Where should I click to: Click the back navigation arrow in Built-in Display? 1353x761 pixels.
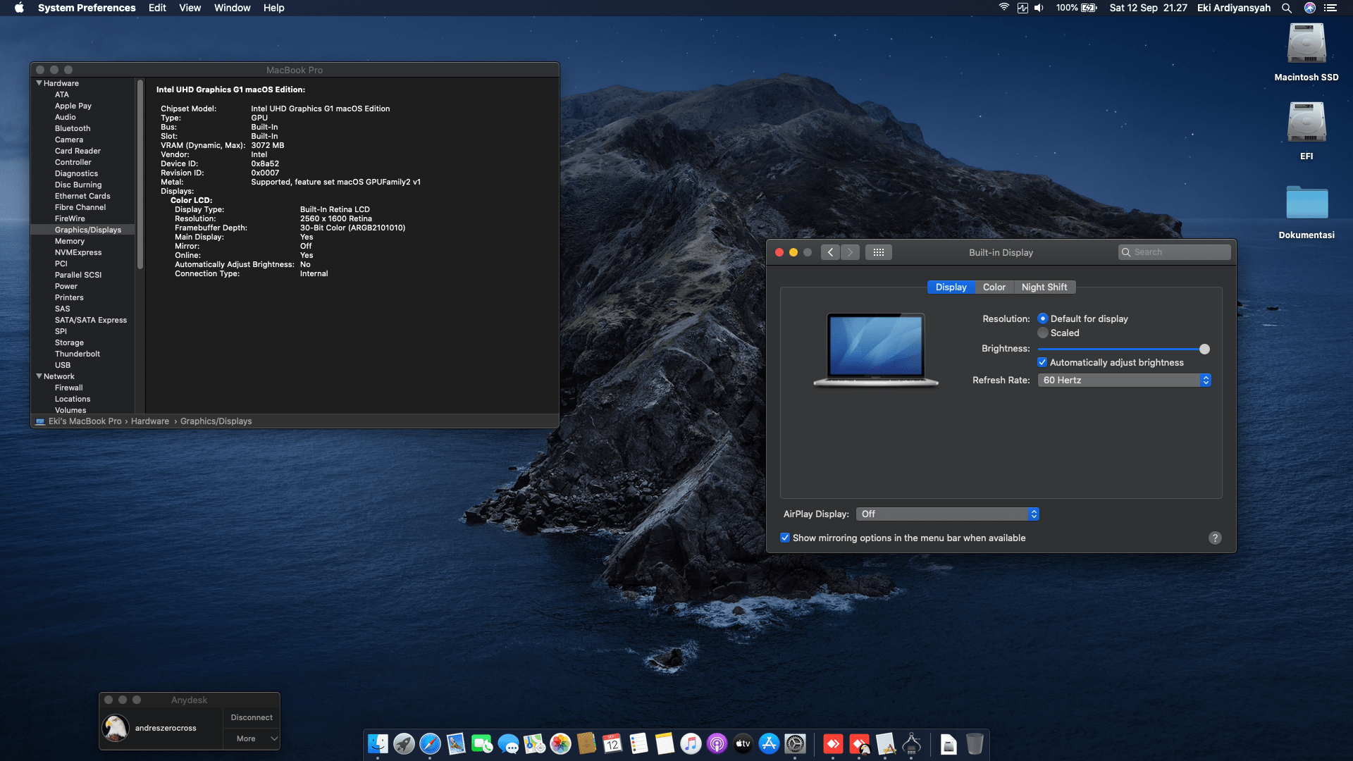[830, 252]
